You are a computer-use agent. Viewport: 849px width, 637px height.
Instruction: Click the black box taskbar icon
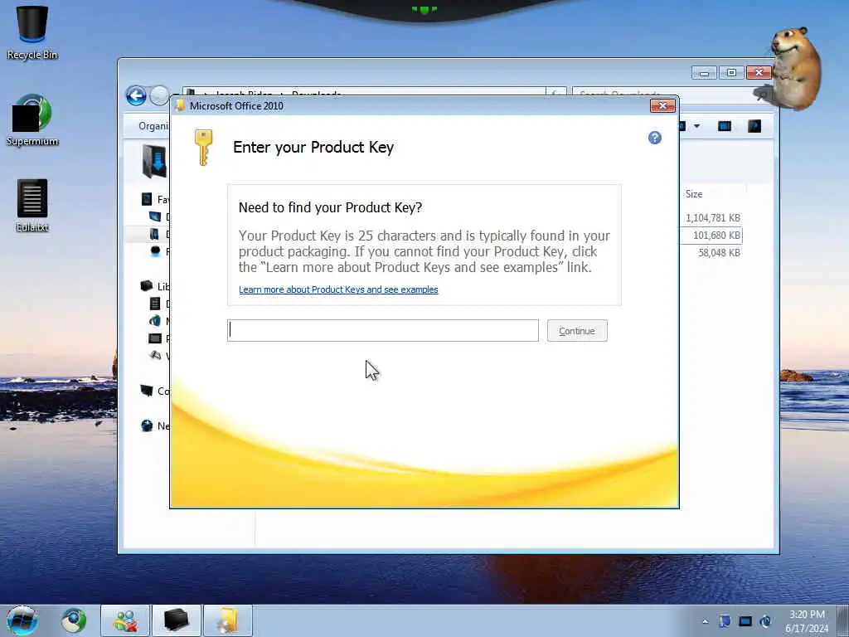tap(177, 620)
